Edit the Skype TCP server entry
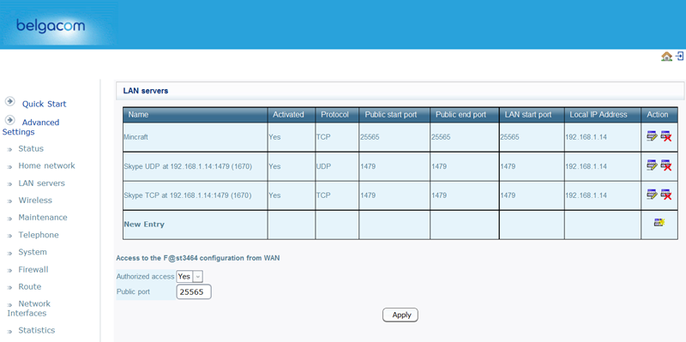 (x=652, y=195)
